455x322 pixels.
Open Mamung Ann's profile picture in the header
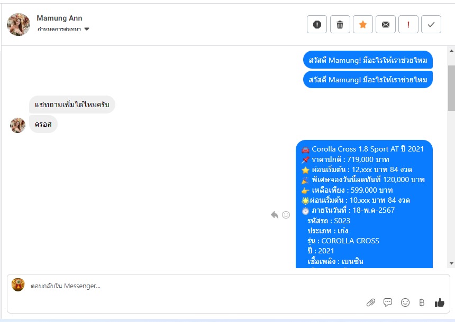pos(19,25)
